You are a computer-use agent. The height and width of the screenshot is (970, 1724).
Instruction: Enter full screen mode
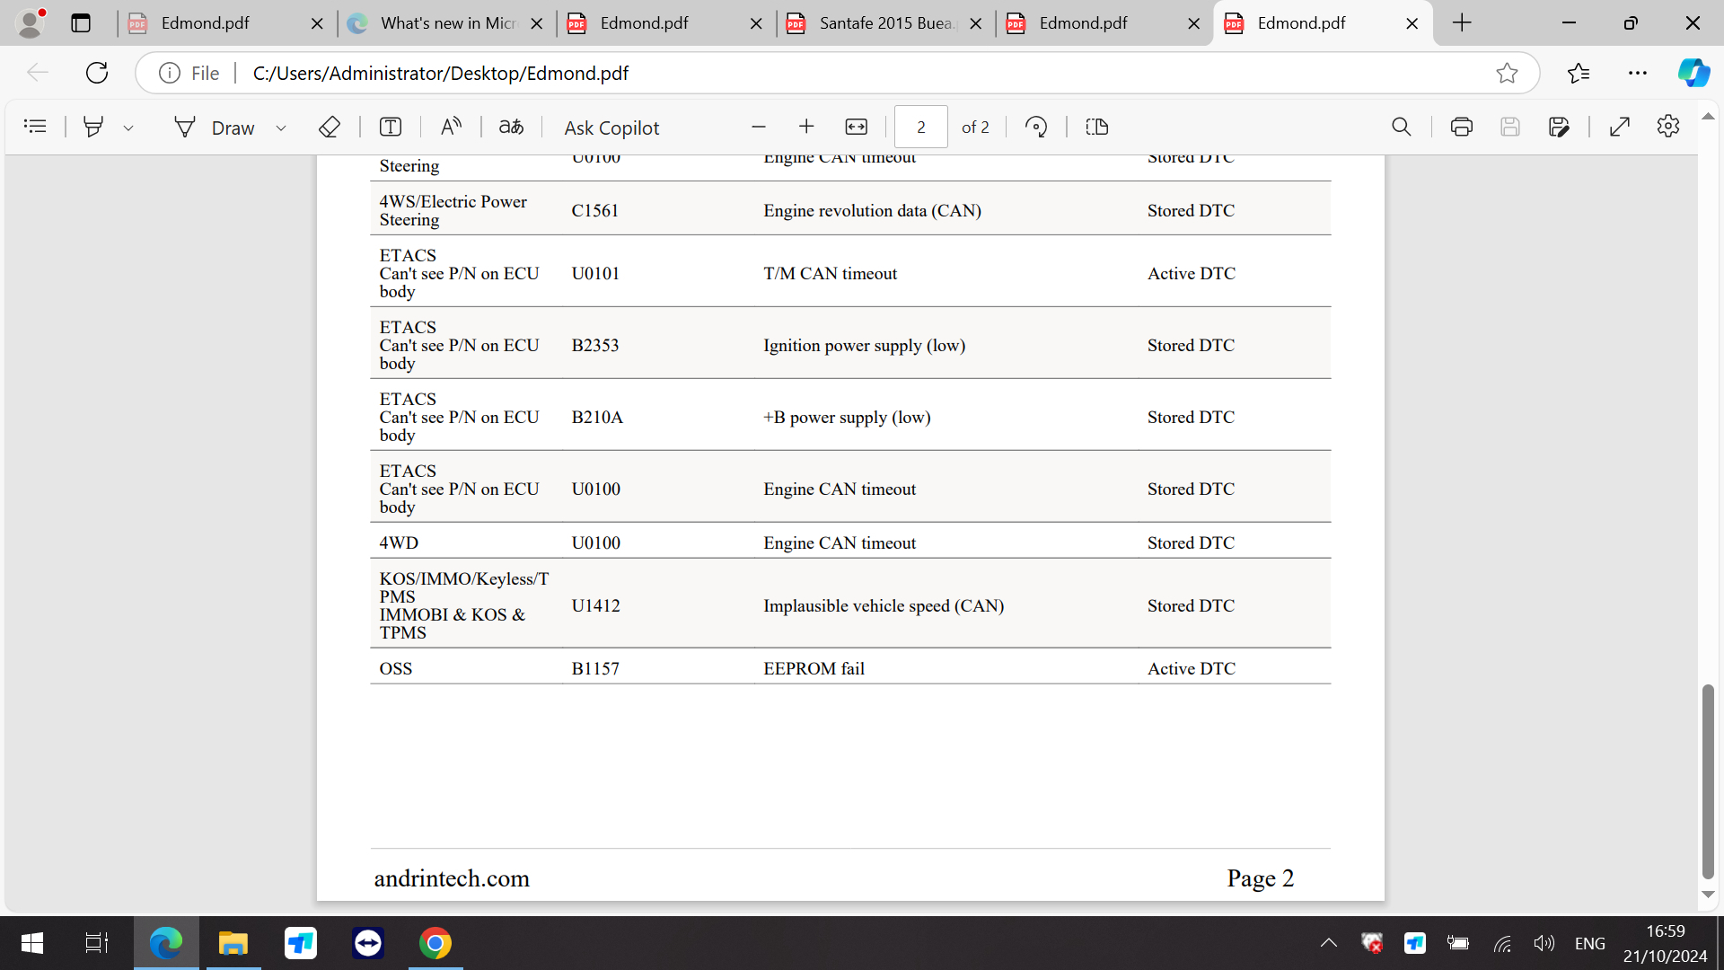[1619, 127]
